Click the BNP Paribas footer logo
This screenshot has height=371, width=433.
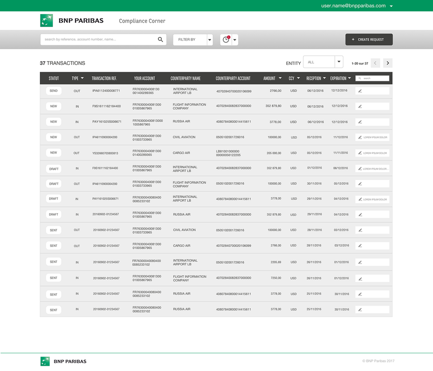(x=64, y=361)
